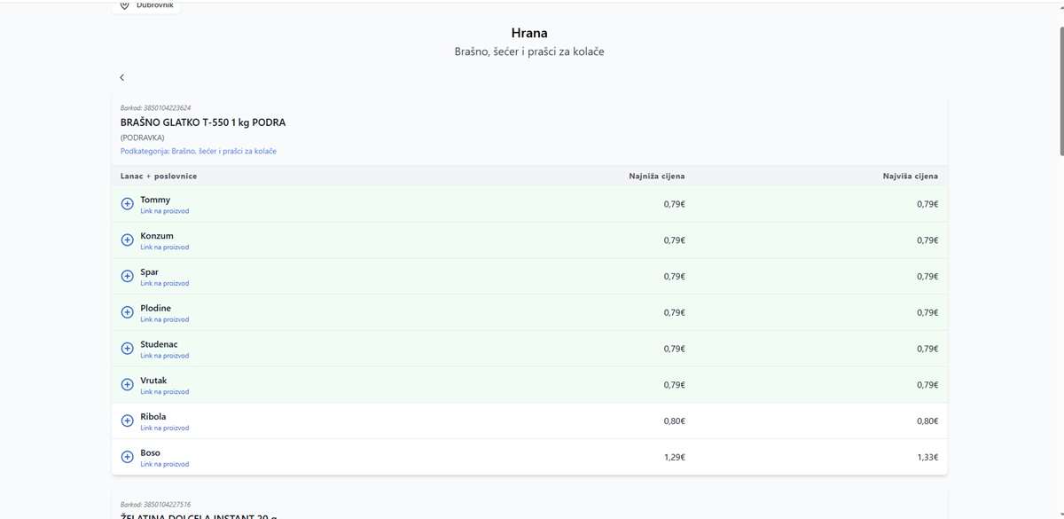Image resolution: width=1064 pixels, height=519 pixels.
Task: Click the Dubrovnik location button
Action: tap(146, 5)
